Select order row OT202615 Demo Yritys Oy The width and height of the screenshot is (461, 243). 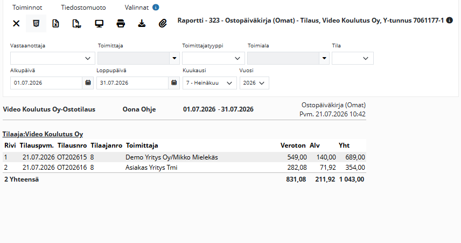point(184,157)
